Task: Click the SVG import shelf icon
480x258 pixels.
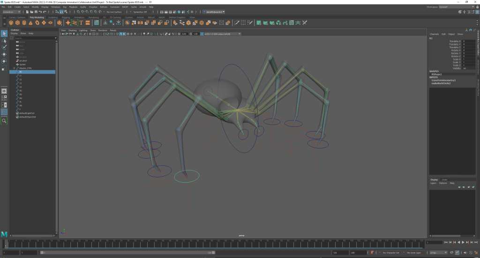Action: click(88, 23)
